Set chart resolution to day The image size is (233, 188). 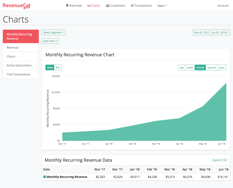click(x=182, y=67)
